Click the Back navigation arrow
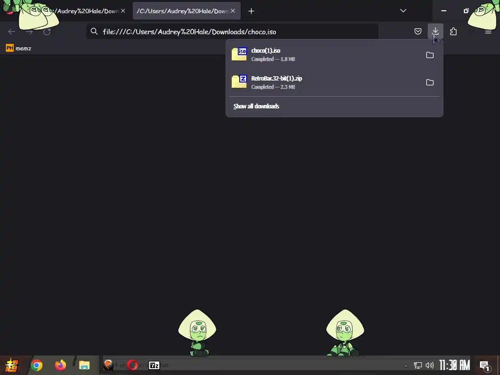Viewport: 500px width, 375px height. [x=12, y=32]
